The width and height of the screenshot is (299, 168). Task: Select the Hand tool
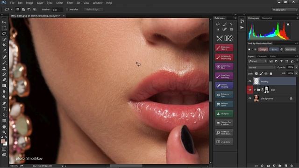[4, 126]
